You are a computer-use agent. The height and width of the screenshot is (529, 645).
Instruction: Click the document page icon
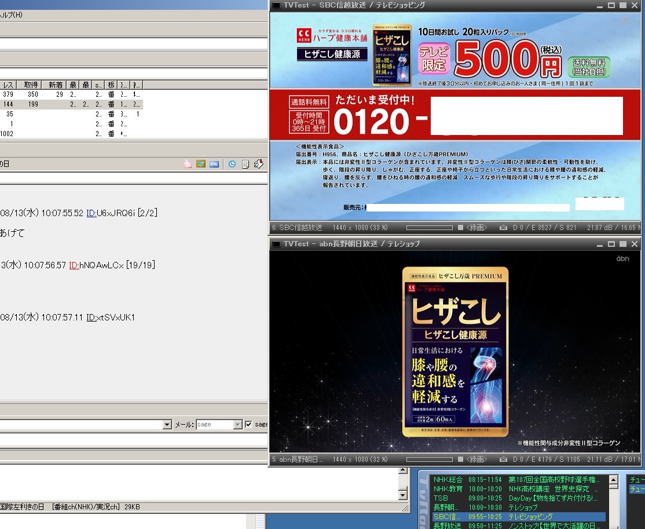tap(245, 164)
